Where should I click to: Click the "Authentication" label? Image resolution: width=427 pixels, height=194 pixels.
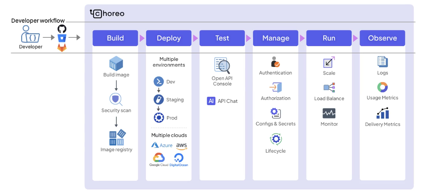[275, 73]
